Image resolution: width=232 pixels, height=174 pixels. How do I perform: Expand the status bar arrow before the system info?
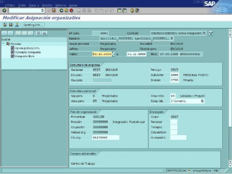tap(164, 171)
